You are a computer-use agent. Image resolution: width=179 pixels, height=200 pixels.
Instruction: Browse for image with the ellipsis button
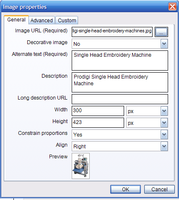(161, 32)
